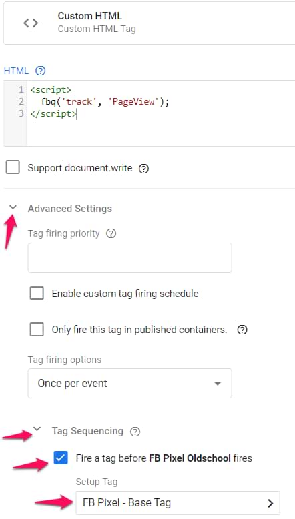
Task: Enable Support document.write checkbox
Action: (x=13, y=167)
